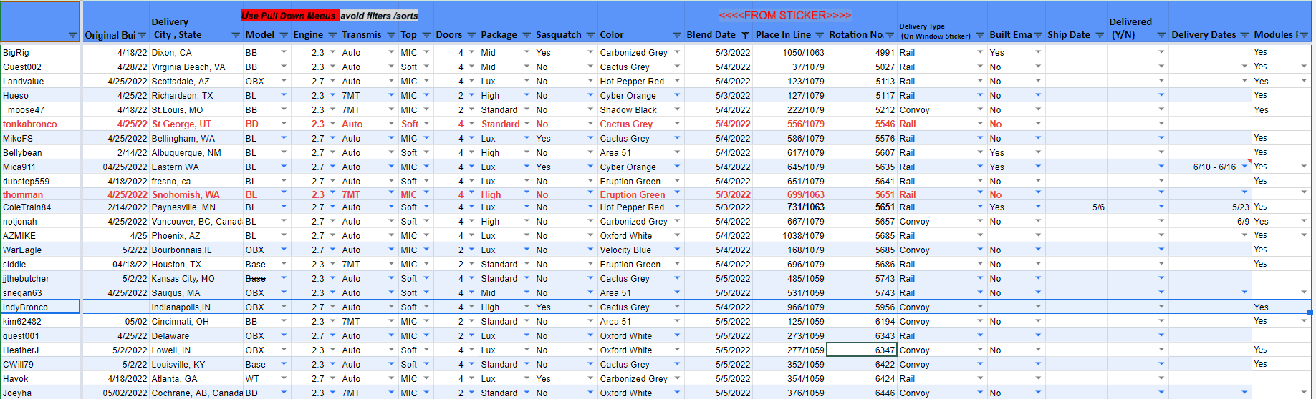This screenshot has width=1316, height=399.
Task: Open the Built Email column filter icon
Action: (1038, 35)
